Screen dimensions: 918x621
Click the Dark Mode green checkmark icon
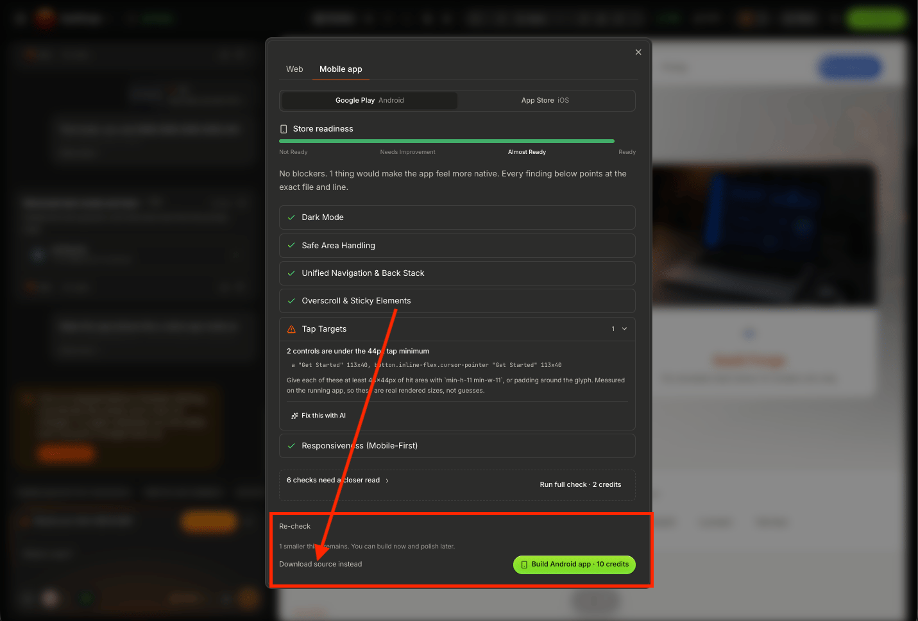291,217
